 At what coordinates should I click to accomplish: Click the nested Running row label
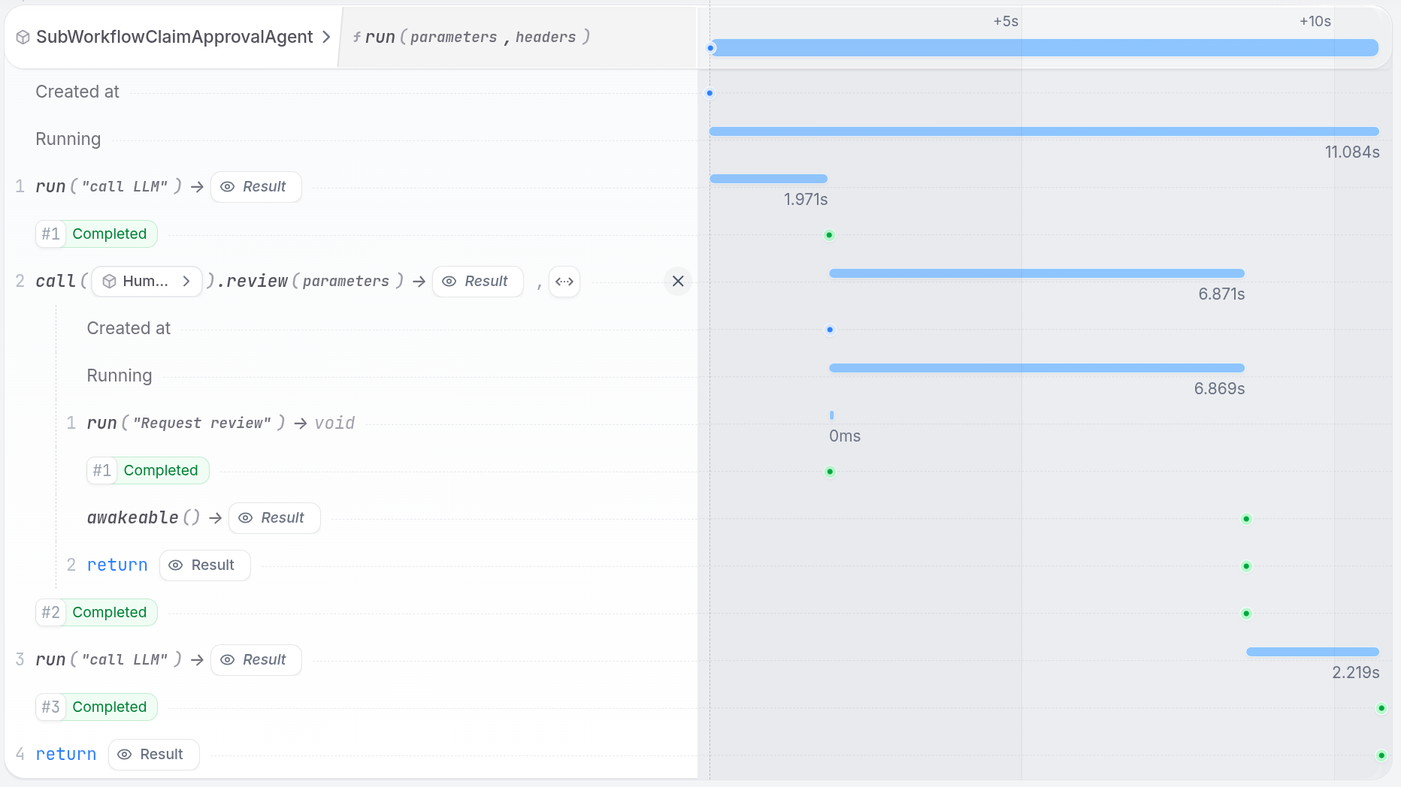120,375
